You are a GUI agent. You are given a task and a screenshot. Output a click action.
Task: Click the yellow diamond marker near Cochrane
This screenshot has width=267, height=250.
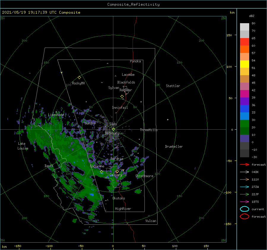pyautogui.click(x=101, y=172)
